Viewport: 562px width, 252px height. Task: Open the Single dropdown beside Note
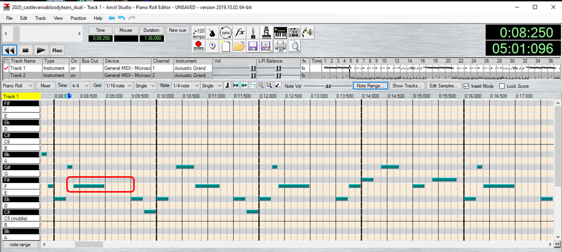pos(211,86)
